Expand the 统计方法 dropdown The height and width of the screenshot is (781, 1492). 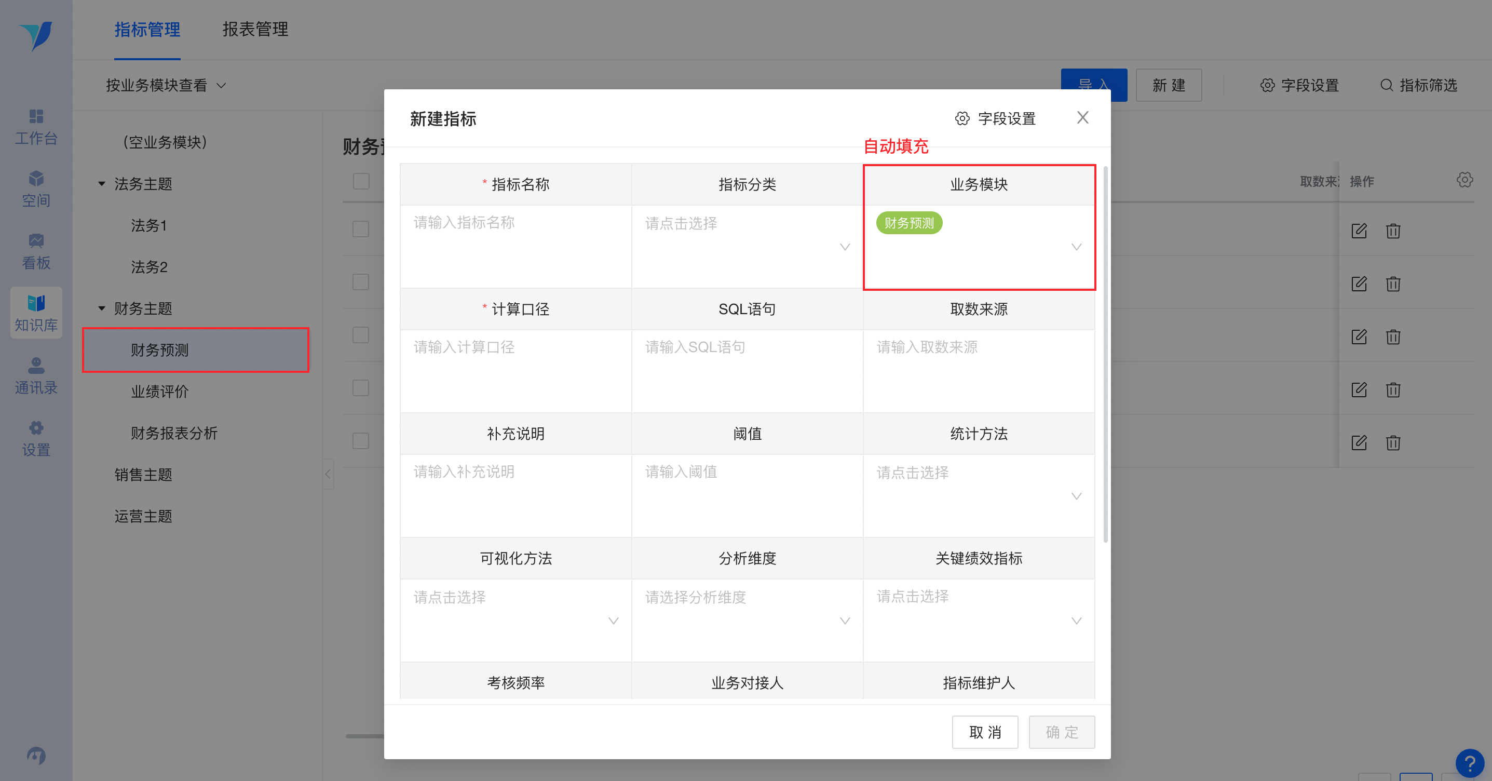pos(978,495)
